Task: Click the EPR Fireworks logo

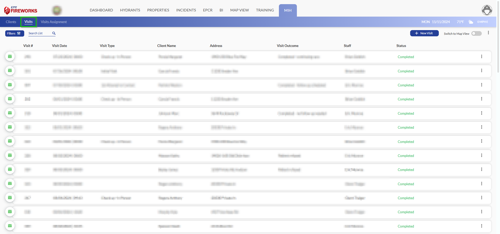Action: tap(21, 10)
